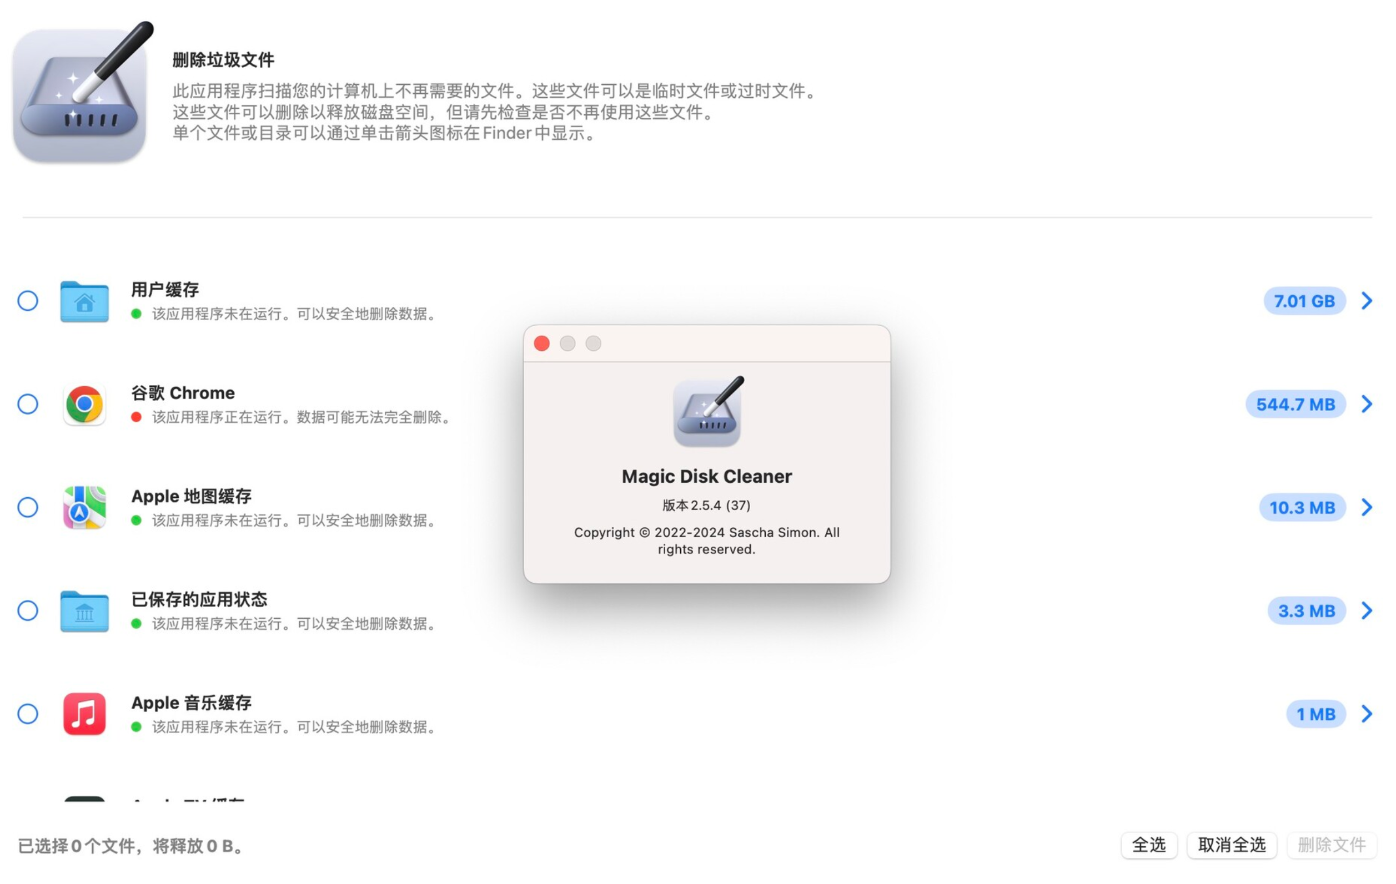This screenshot has width=1396, height=884.
Task: Toggle the Apple 音乐缓存 checkbox
Action: coord(28,714)
